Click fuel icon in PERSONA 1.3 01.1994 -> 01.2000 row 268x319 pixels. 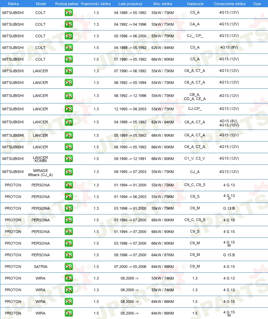69,185
